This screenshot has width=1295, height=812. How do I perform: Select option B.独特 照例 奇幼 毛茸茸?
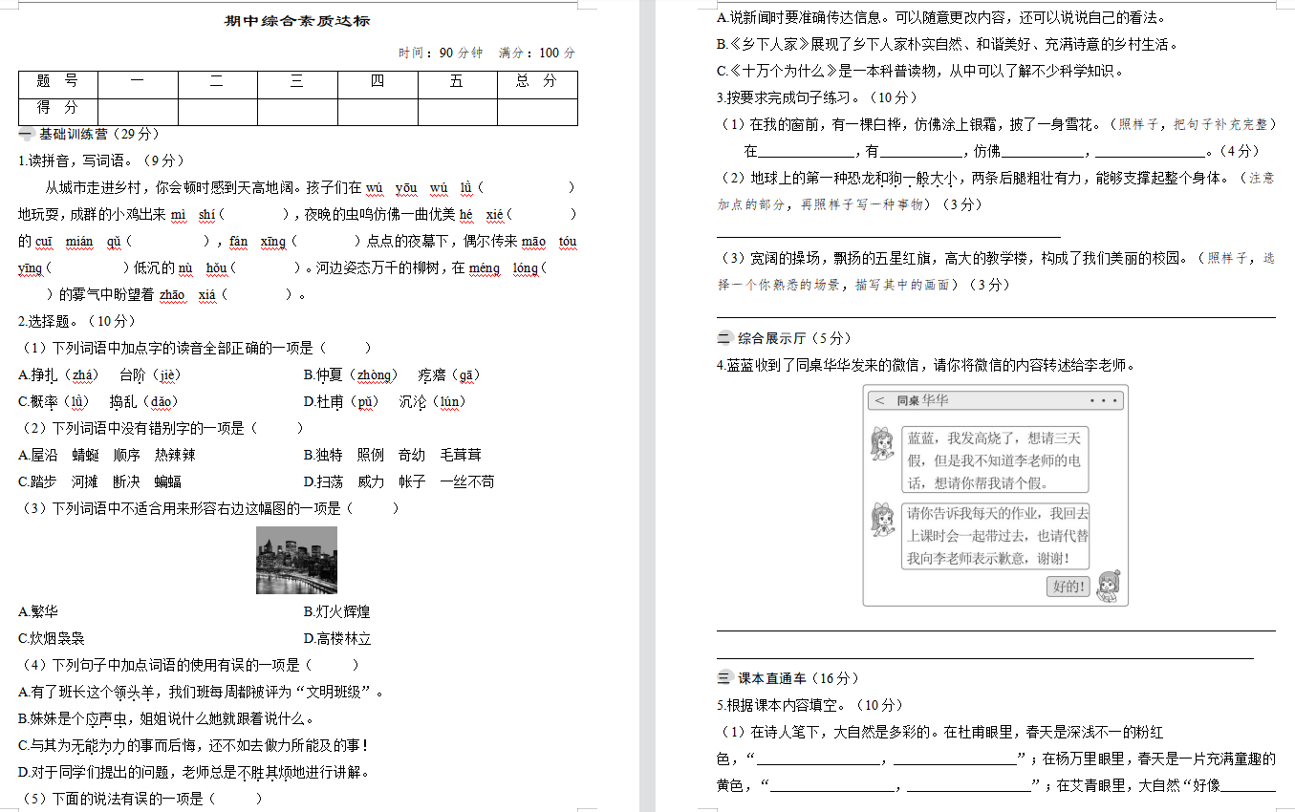pos(393,456)
